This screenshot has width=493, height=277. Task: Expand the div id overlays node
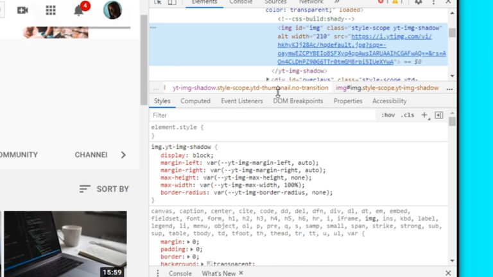point(268,80)
